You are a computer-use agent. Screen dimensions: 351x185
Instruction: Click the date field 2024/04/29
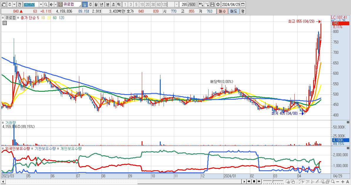(x=231, y=4)
